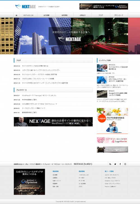This screenshot has height=204, width=140.
Task: Open footer link Chill (美しいブログ)
Action: click(x=110, y=178)
